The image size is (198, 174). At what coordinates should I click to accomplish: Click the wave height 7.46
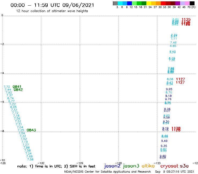coord(173,43)
